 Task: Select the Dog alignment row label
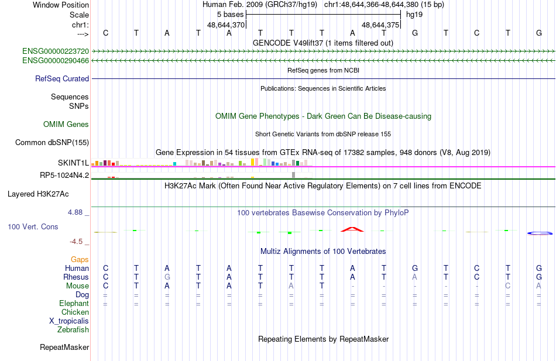point(83,295)
